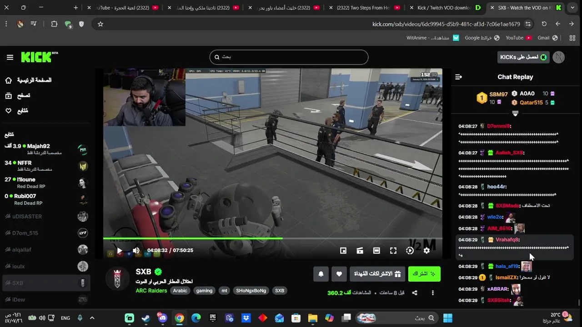Switch to Two Steps From Hell YouTube tab

pos(364,8)
